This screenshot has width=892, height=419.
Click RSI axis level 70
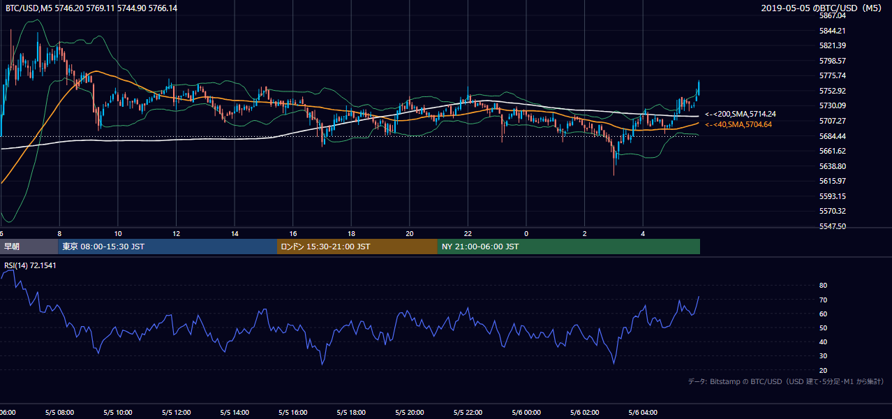click(x=823, y=300)
